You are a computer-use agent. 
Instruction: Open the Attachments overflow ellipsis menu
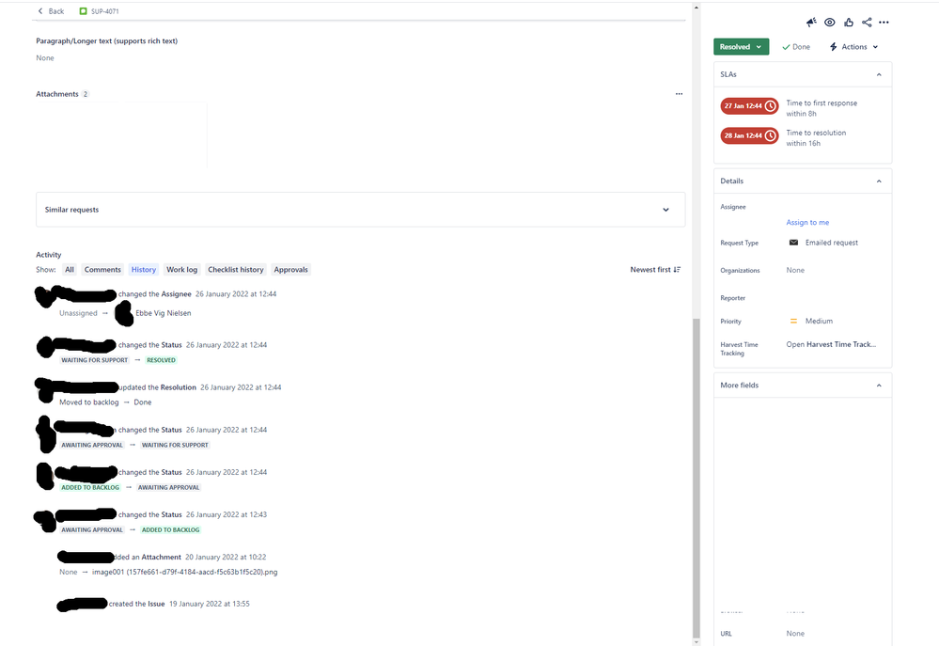click(x=679, y=93)
